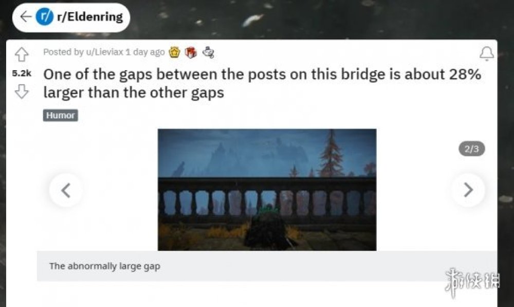This screenshot has width=514, height=307.
Task: Click the third award icon after the gift
Action: (209, 52)
